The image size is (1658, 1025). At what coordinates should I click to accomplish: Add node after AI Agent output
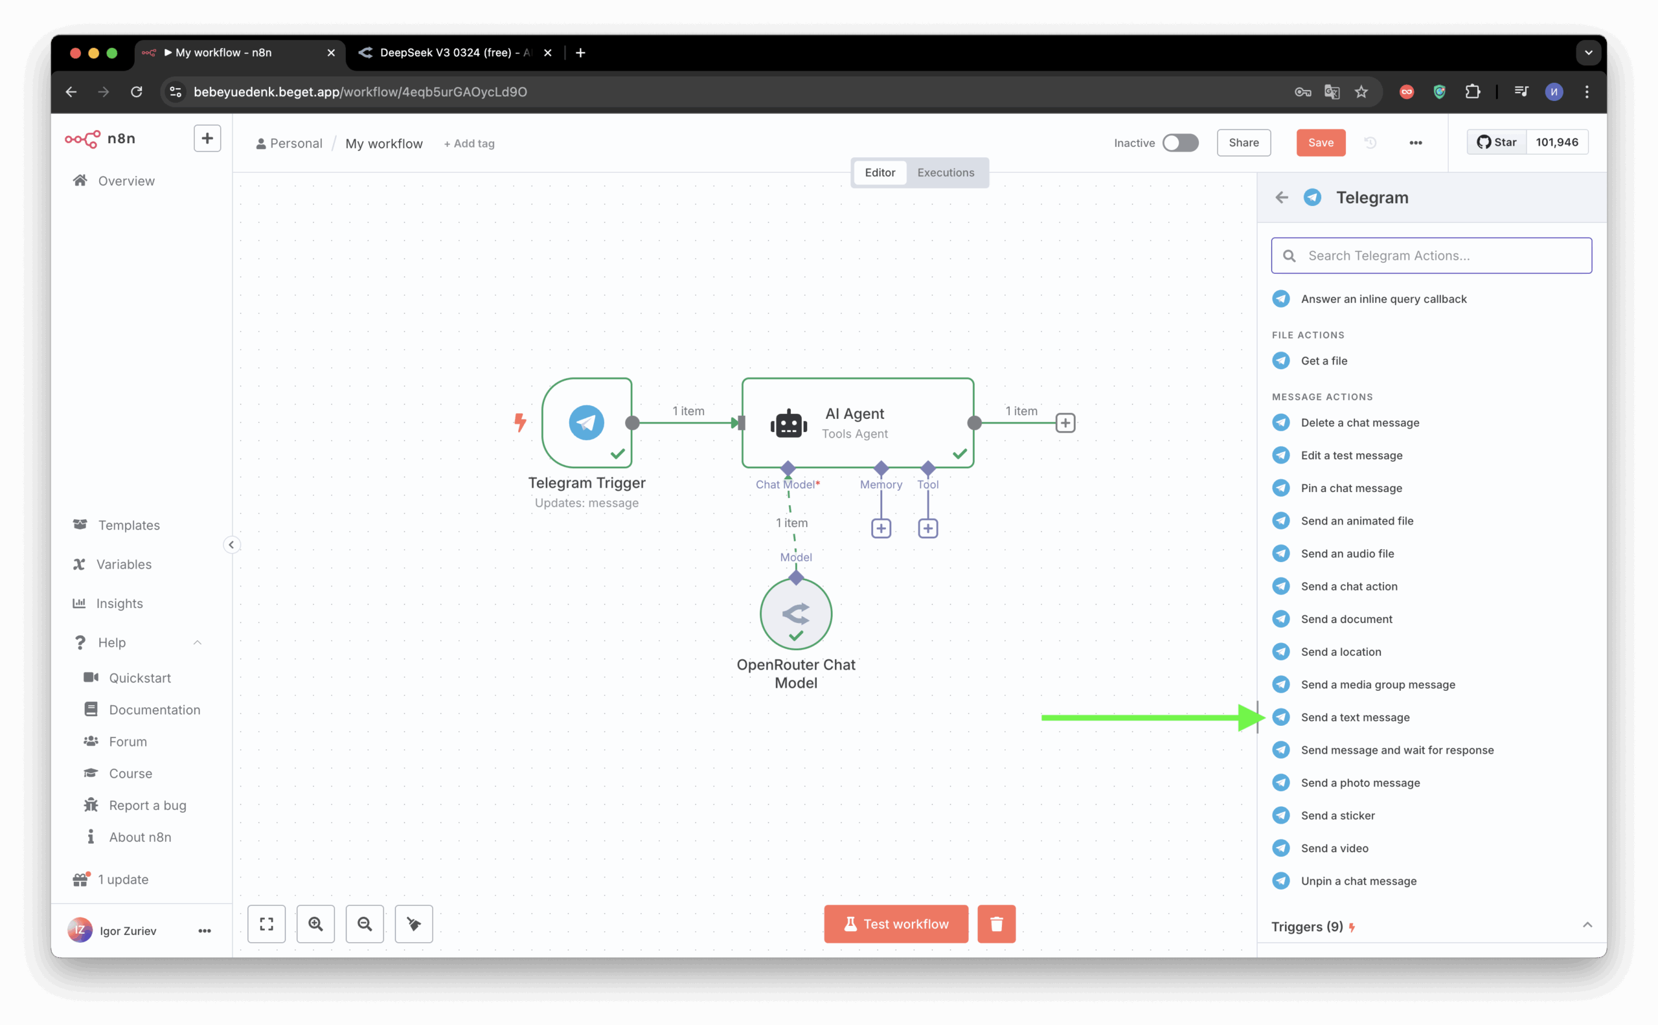(x=1065, y=423)
